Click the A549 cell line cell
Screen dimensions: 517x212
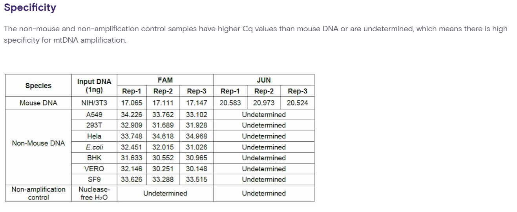94,115
